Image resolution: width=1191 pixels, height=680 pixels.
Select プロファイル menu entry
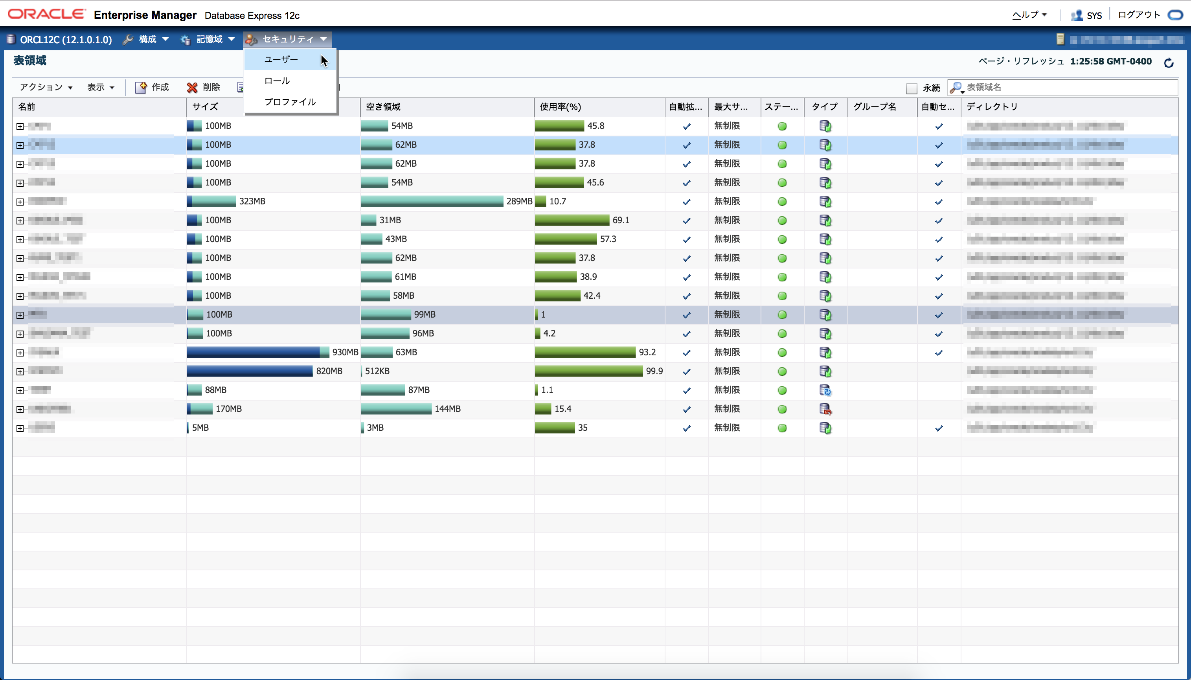click(x=290, y=102)
